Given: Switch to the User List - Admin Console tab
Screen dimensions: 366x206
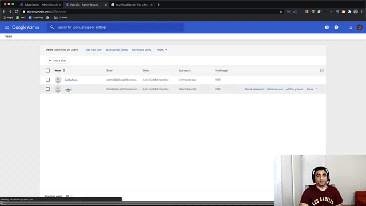Looking at the screenshot, I should [84, 5].
